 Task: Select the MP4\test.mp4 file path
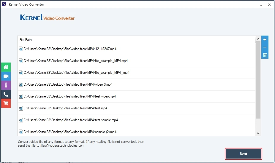tap(65, 108)
